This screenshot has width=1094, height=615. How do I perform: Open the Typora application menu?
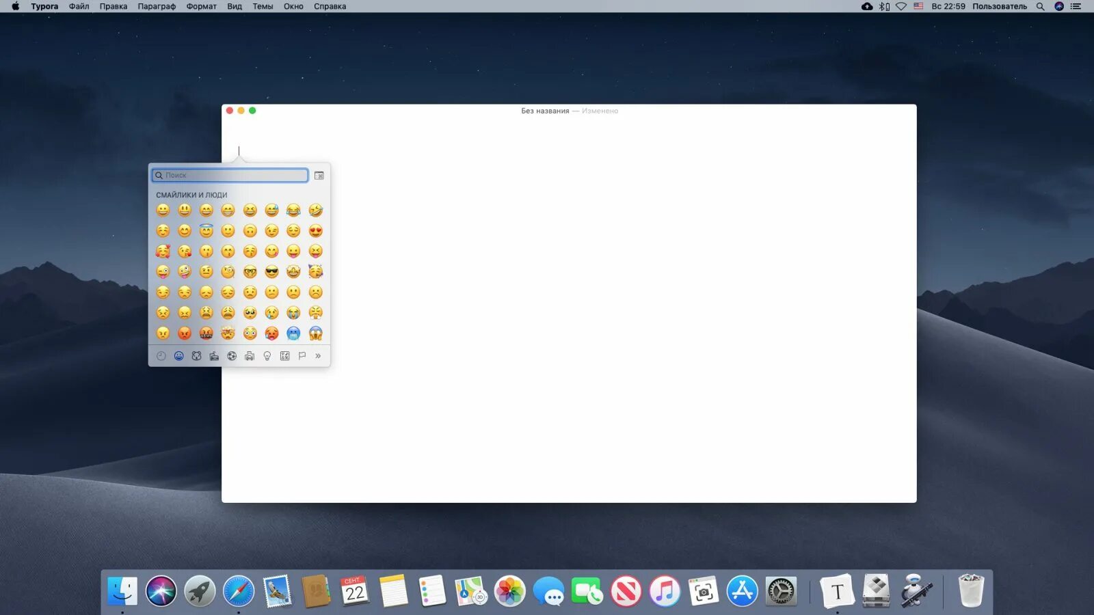[x=44, y=6]
